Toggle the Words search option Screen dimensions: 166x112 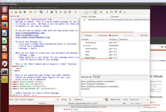click(23, 100)
